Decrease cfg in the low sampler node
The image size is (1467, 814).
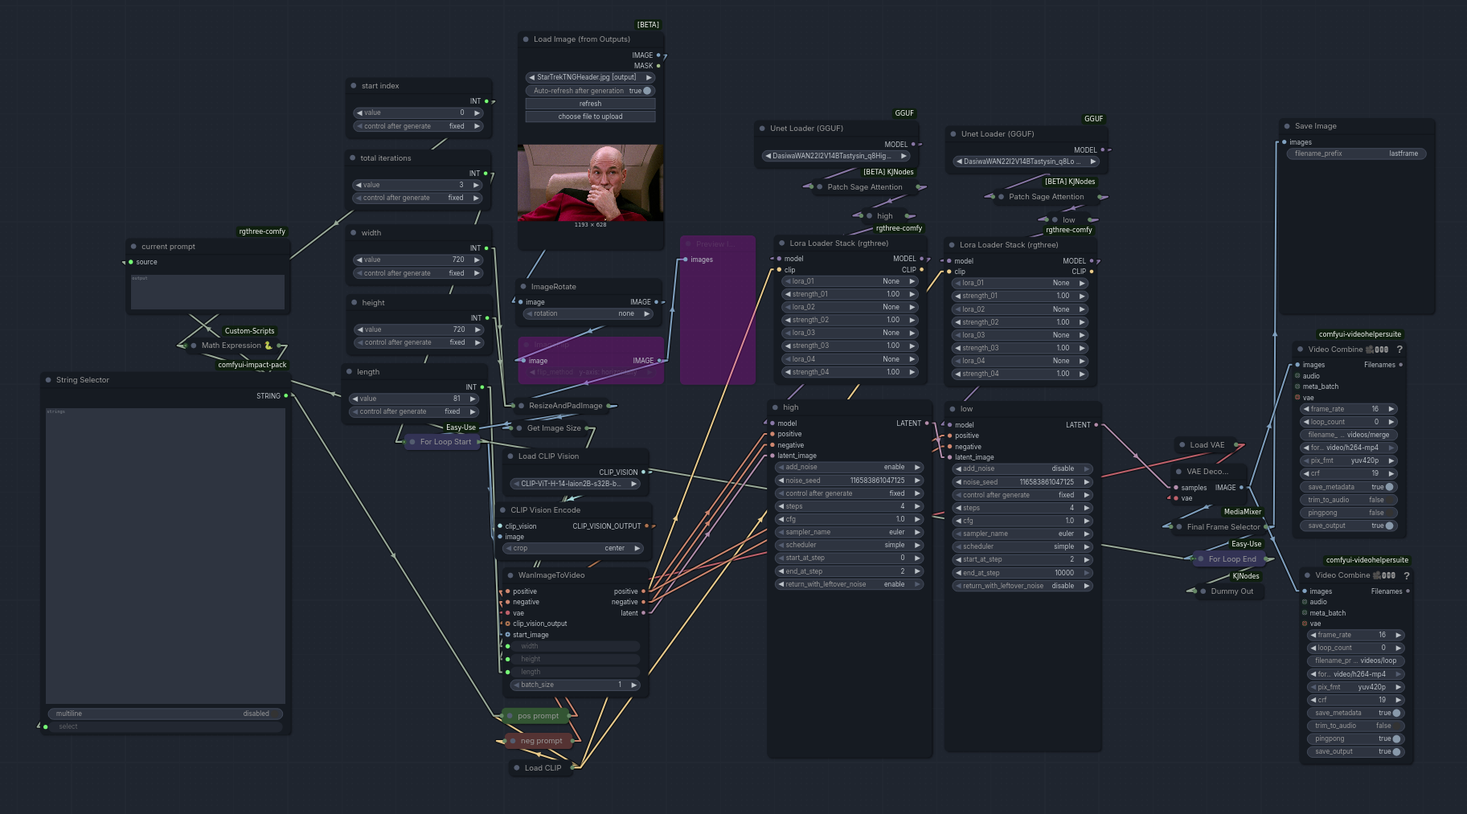[958, 521]
